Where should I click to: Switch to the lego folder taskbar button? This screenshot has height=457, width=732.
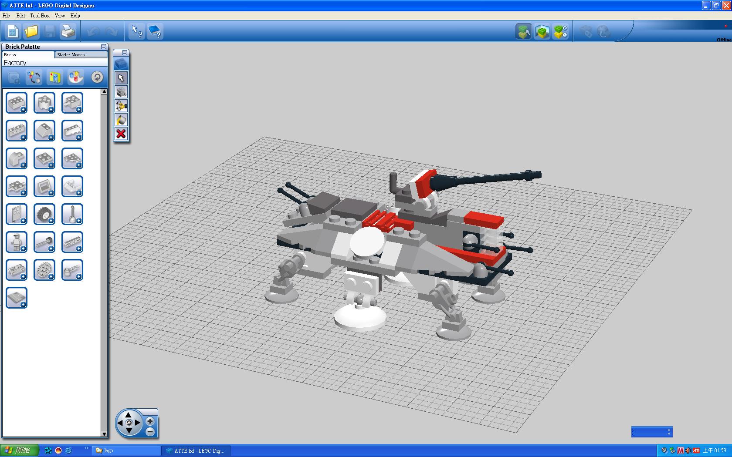(126, 450)
